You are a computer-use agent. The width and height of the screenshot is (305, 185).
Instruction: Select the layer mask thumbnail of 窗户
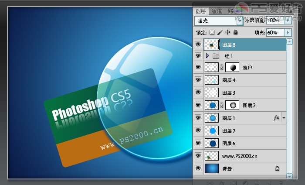(x=232, y=67)
